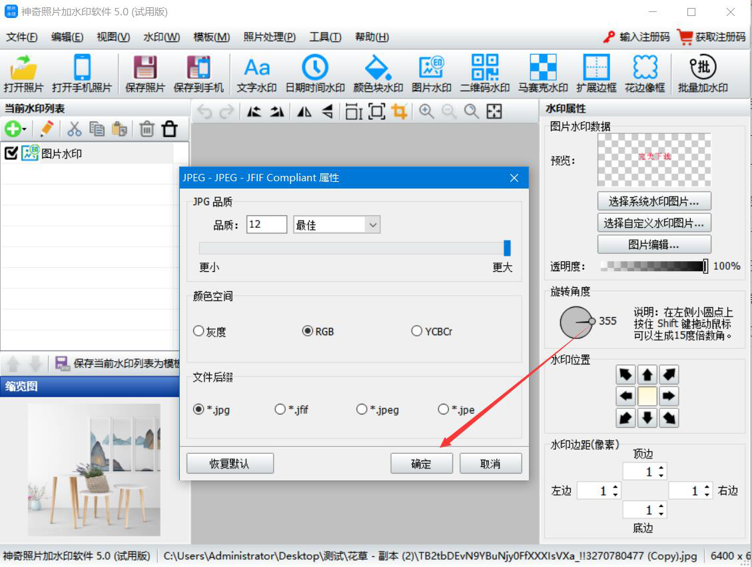Add date-time watermark (日期时间水印)
The image size is (752, 567).
pos(315,73)
